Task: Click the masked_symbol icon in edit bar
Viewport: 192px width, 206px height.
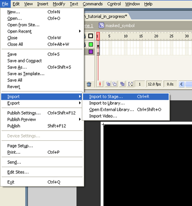Action: pos(101,25)
